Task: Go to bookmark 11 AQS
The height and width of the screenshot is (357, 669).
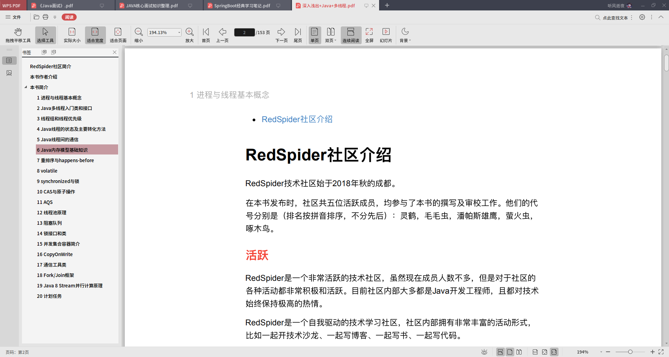Action: (45, 202)
